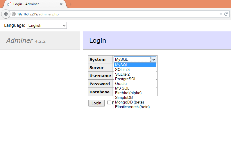Choose SQLite 3 from the list
The width and height of the screenshot is (238, 157).
135,69
